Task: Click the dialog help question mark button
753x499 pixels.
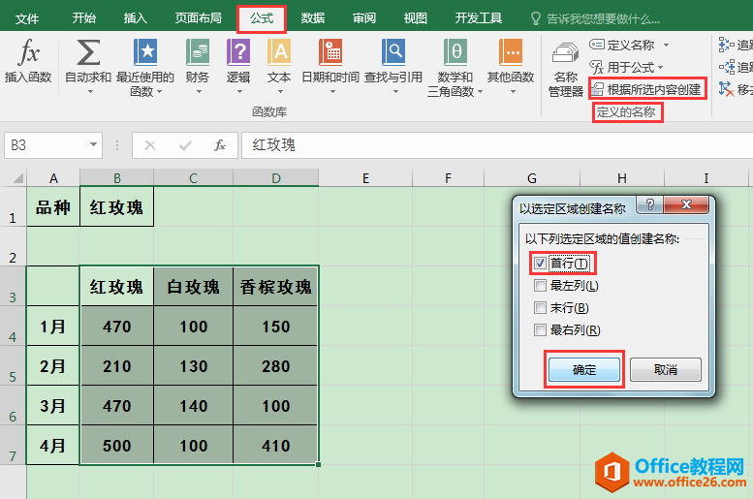Action: point(650,205)
